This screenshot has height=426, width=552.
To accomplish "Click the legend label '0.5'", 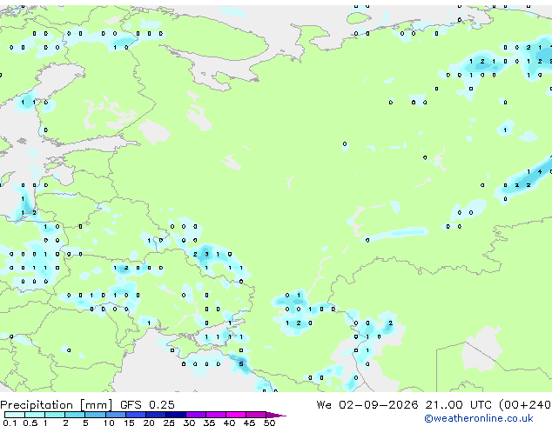I will [x=30, y=423].
